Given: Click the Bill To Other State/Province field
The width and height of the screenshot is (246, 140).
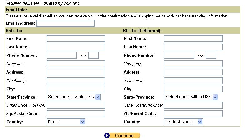Looking at the screenshot, I should click(193, 105).
